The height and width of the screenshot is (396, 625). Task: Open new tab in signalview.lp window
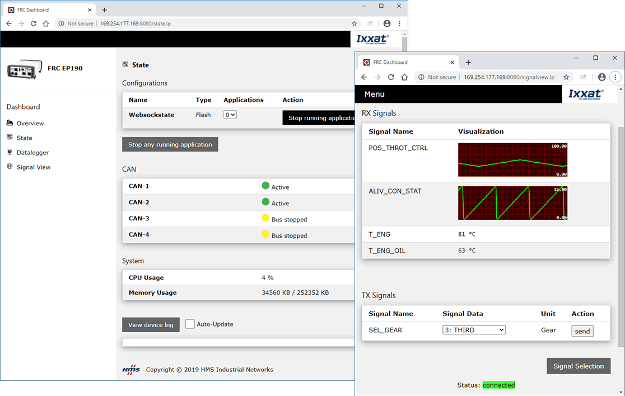[468, 63]
